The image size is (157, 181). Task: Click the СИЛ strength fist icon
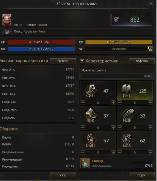[90, 90]
